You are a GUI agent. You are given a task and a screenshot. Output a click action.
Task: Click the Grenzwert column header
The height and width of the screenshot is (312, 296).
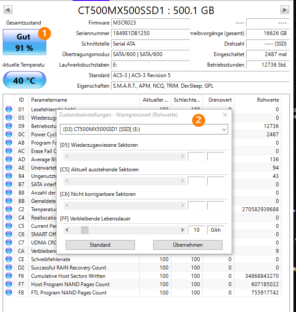coord(218,100)
